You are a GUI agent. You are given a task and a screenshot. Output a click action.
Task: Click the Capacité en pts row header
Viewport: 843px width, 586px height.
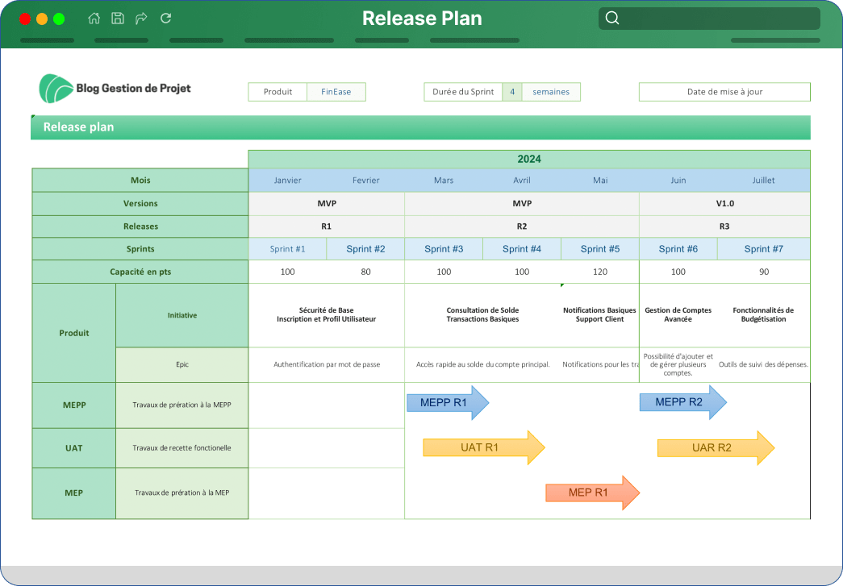(x=140, y=272)
